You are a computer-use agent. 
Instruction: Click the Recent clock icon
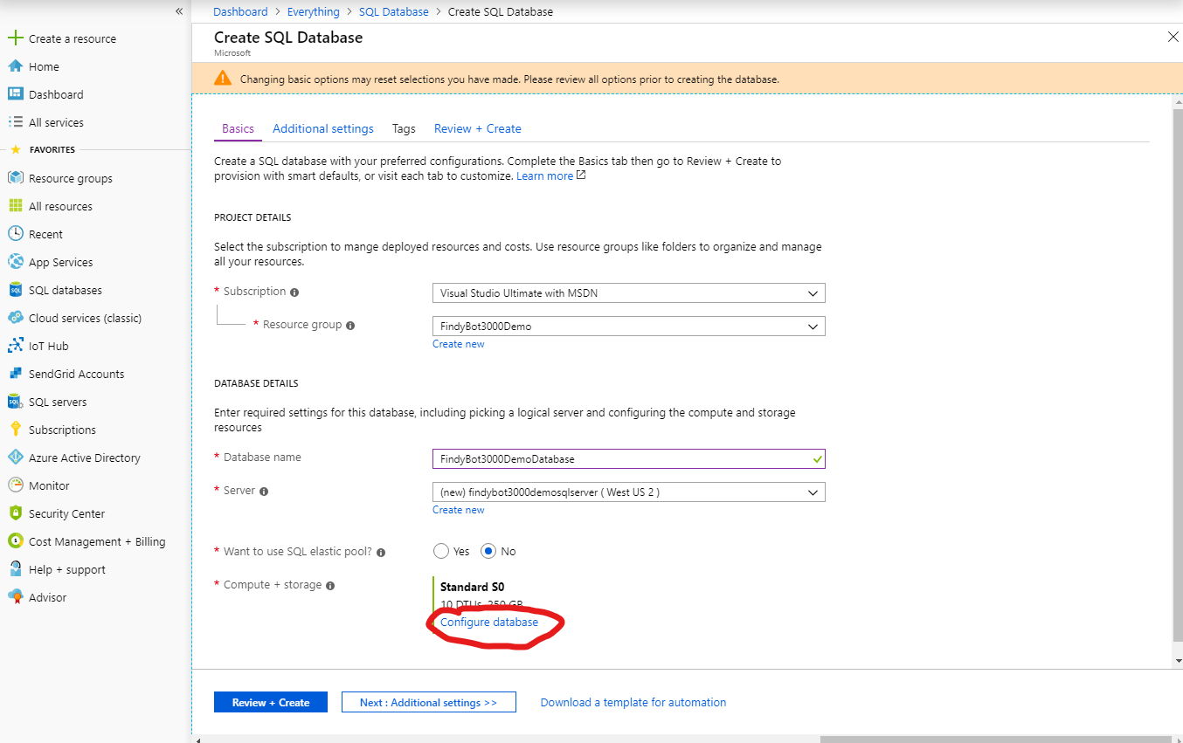(x=15, y=234)
